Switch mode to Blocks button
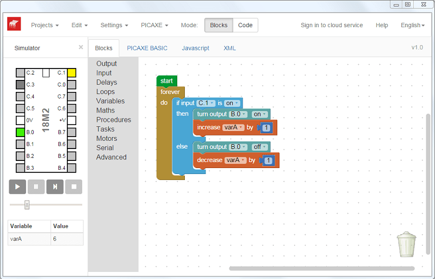Screen dimensions: 435x279 pos(219,25)
